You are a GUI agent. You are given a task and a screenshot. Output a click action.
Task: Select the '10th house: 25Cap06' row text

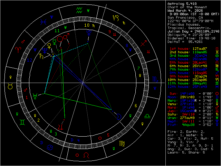(x=187, y=80)
